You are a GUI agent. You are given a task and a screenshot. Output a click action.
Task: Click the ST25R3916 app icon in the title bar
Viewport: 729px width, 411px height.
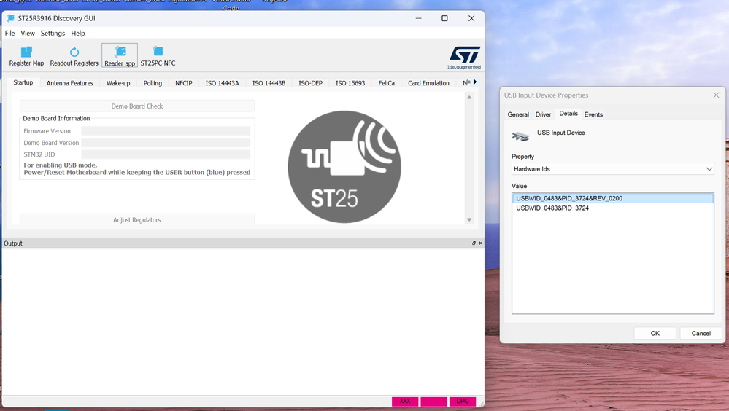10,18
